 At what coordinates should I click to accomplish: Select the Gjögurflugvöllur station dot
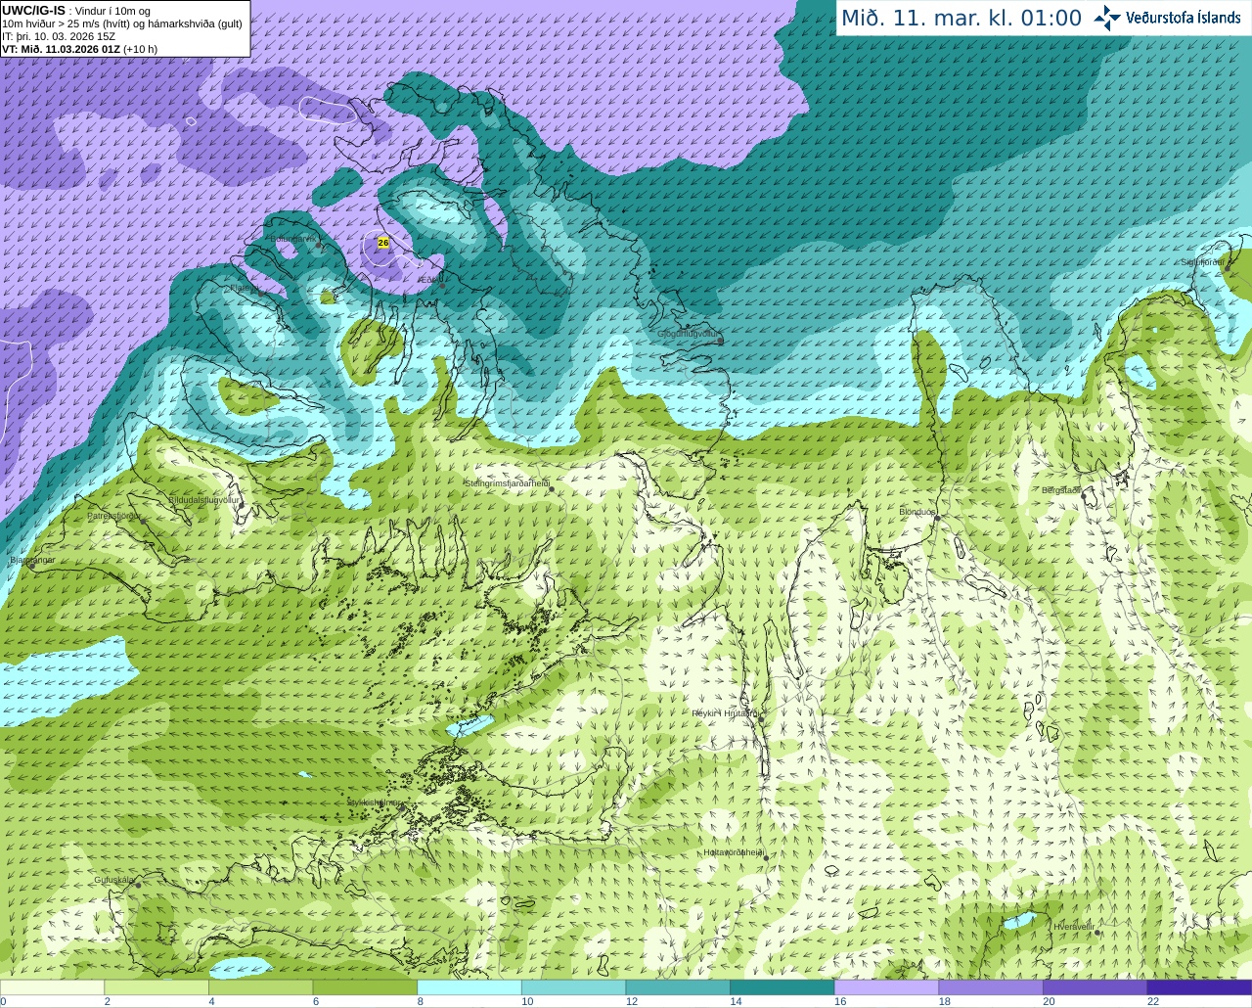pyautogui.click(x=721, y=341)
